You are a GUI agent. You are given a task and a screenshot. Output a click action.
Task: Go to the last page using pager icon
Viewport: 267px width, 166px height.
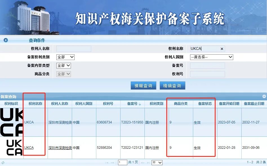148,163
